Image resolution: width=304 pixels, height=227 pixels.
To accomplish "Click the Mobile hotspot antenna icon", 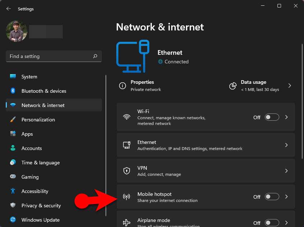I will pyautogui.click(x=127, y=197).
